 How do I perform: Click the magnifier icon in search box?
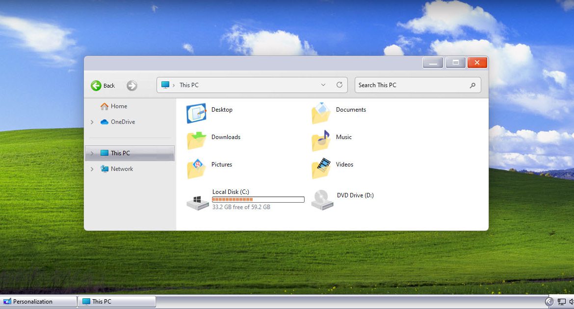point(472,85)
